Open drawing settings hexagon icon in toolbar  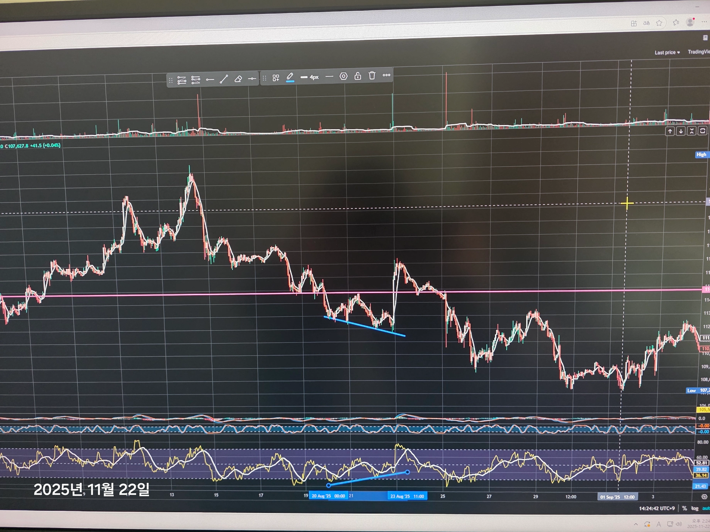pos(344,76)
